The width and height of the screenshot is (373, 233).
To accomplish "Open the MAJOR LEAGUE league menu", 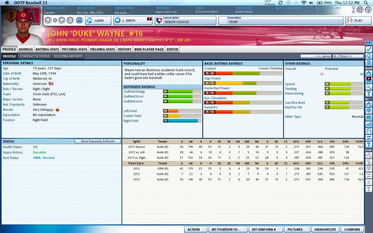I will [x=185, y=20].
